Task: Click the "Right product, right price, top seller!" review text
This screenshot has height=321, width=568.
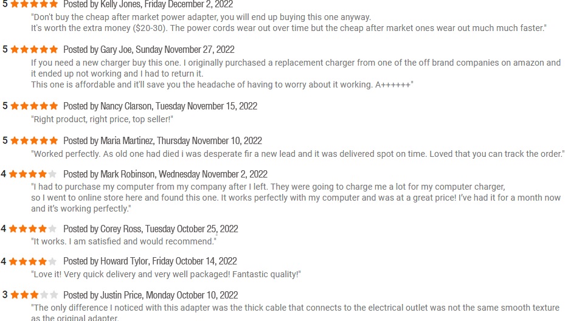Action: (x=102, y=120)
